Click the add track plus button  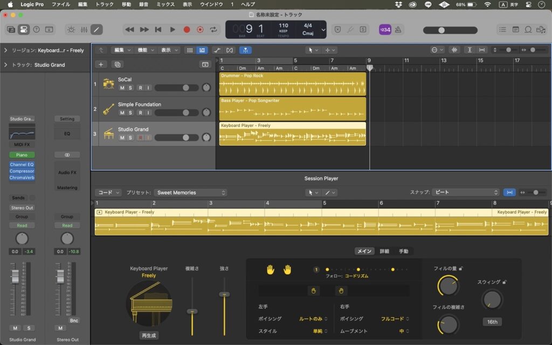[101, 65]
